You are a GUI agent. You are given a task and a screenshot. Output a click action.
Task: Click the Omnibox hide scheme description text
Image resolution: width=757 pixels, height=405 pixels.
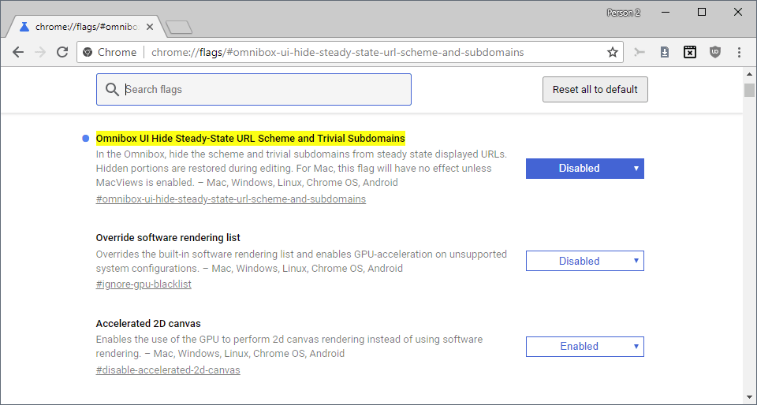301,169
